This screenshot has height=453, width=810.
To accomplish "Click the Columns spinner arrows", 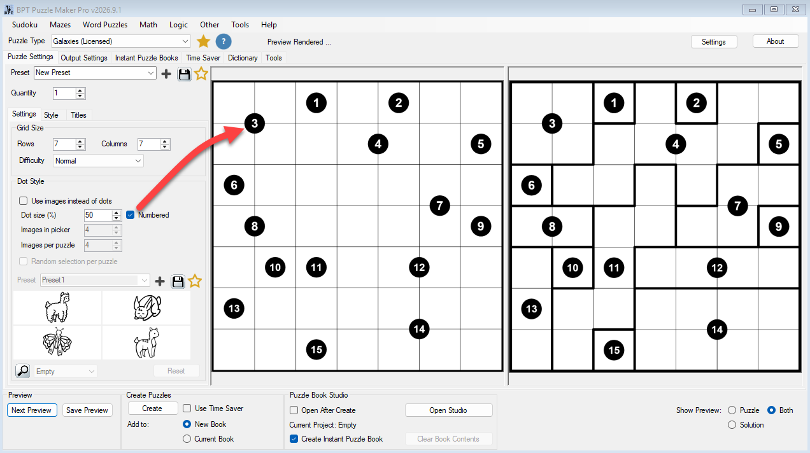I will pos(165,144).
